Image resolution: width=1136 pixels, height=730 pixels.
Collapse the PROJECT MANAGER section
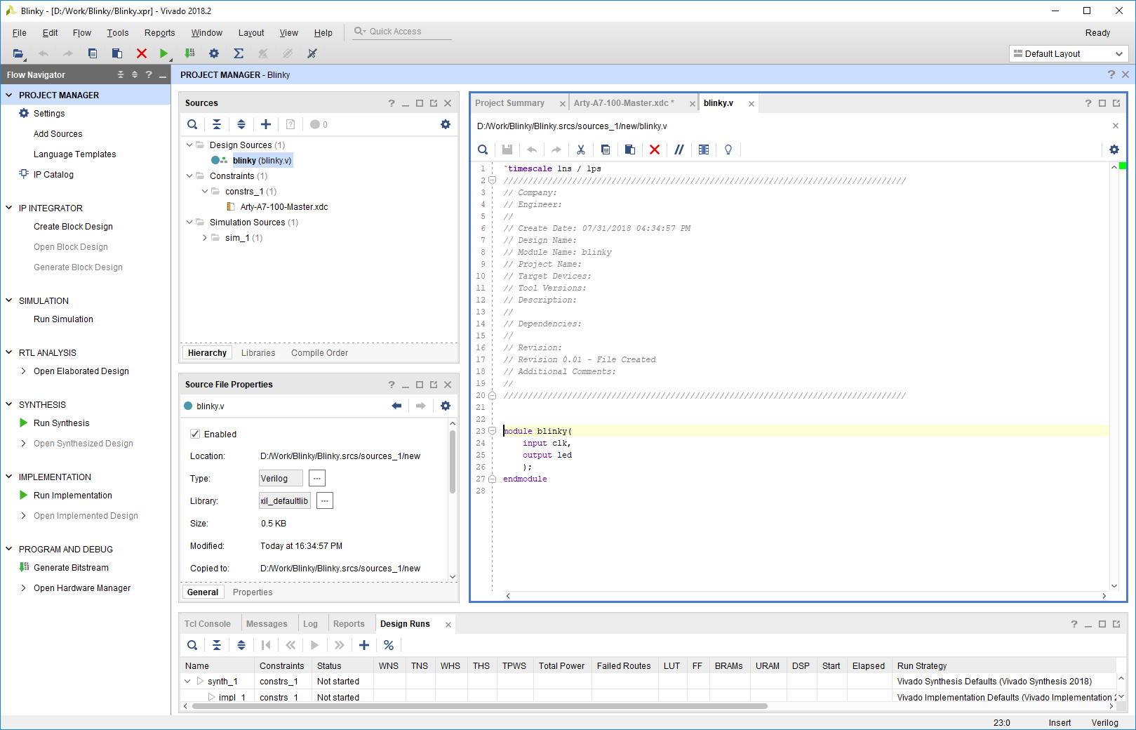(9, 95)
